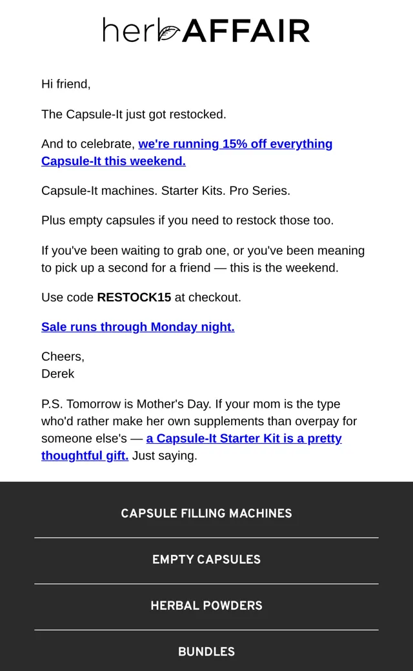Click the 'Derek' signature name

pyautogui.click(x=58, y=374)
